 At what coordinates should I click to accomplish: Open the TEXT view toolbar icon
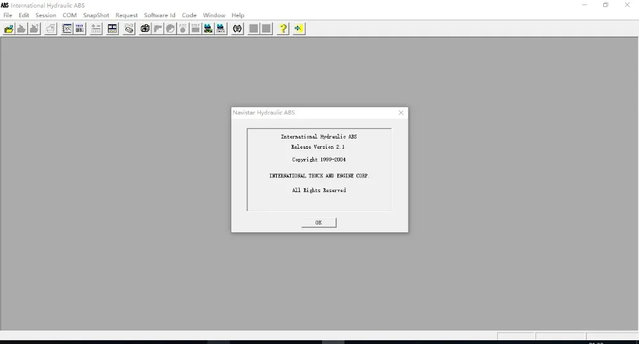(79, 29)
